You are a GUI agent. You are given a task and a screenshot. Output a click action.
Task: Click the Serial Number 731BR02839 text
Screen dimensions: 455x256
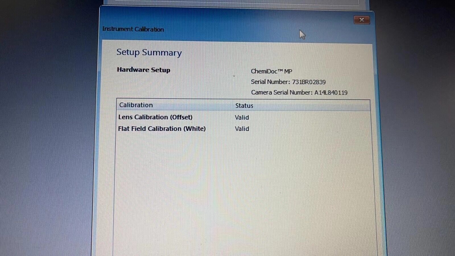288,82
